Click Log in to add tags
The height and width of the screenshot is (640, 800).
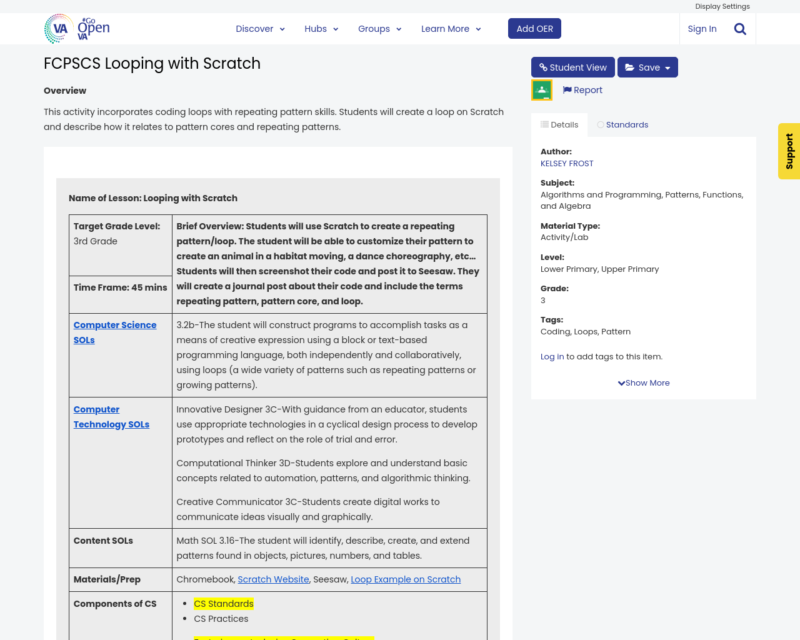click(x=552, y=356)
